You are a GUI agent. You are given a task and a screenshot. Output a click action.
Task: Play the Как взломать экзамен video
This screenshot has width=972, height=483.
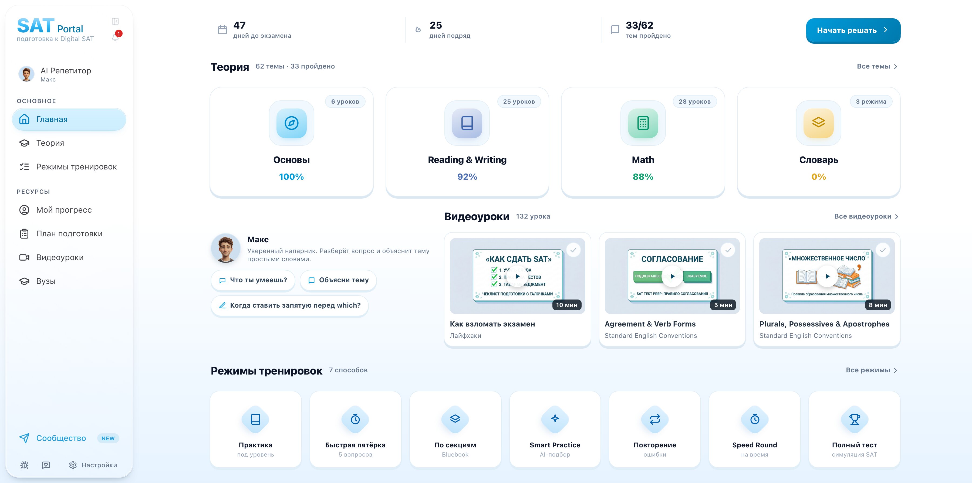(x=517, y=276)
